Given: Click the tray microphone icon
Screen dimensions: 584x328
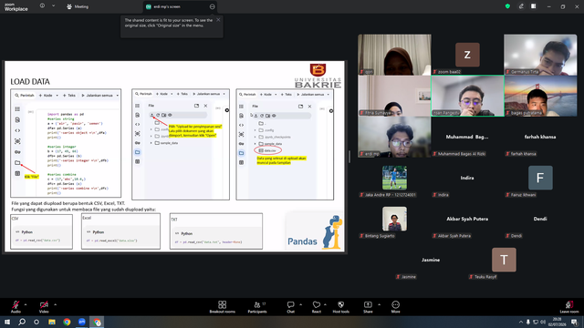Looking at the screenshot, I should (528, 322).
